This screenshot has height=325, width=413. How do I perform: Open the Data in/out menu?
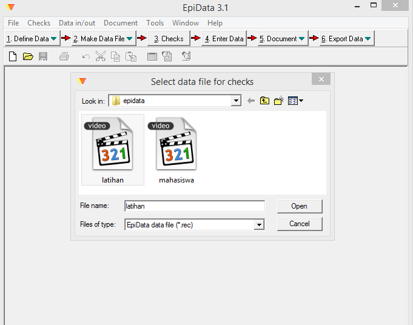[x=77, y=23]
